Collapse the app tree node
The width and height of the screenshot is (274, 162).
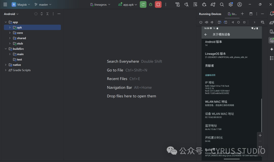pos(6,22)
